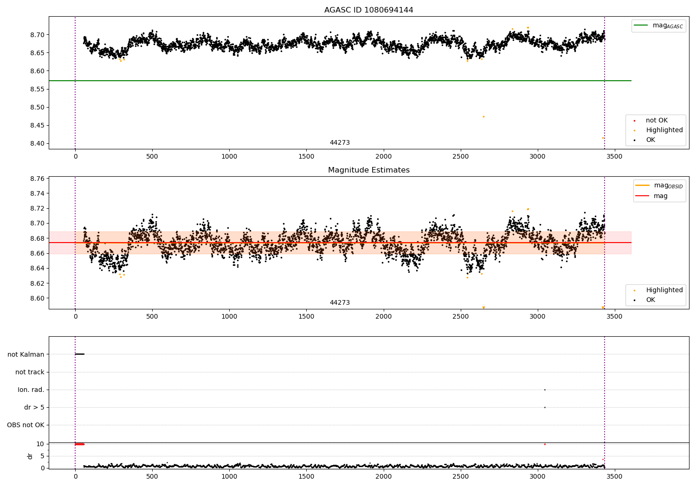
Task: Click the '44273' label in the top plot
Action: click(340, 143)
